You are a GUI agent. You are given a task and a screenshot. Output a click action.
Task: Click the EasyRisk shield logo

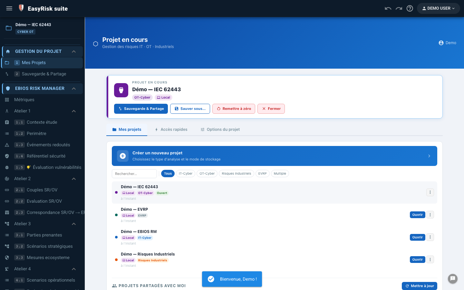tap(21, 8)
